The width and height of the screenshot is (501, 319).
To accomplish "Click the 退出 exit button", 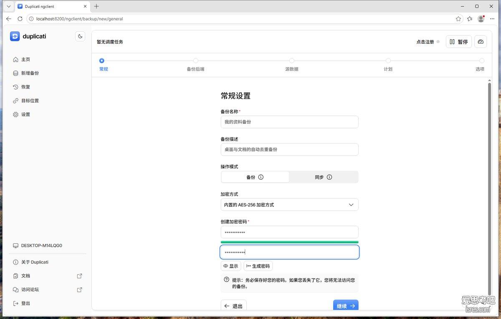I will (x=234, y=306).
